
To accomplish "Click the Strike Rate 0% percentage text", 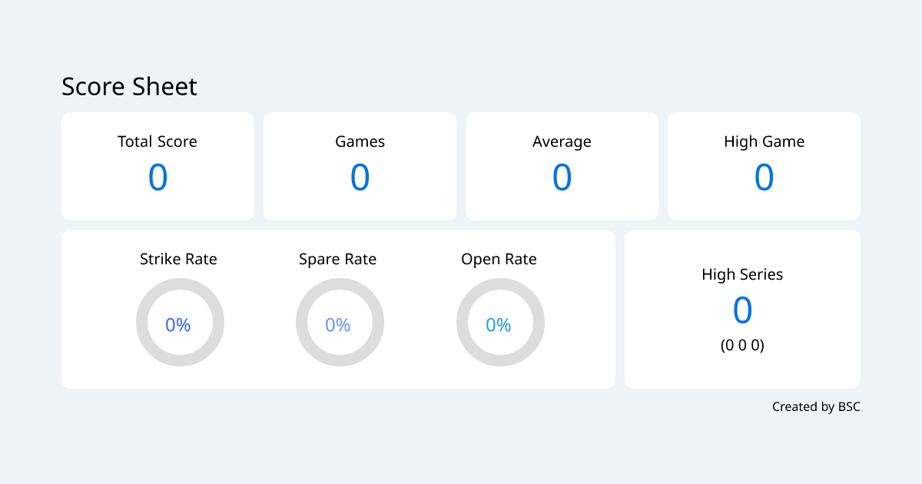I will (178, 325).
